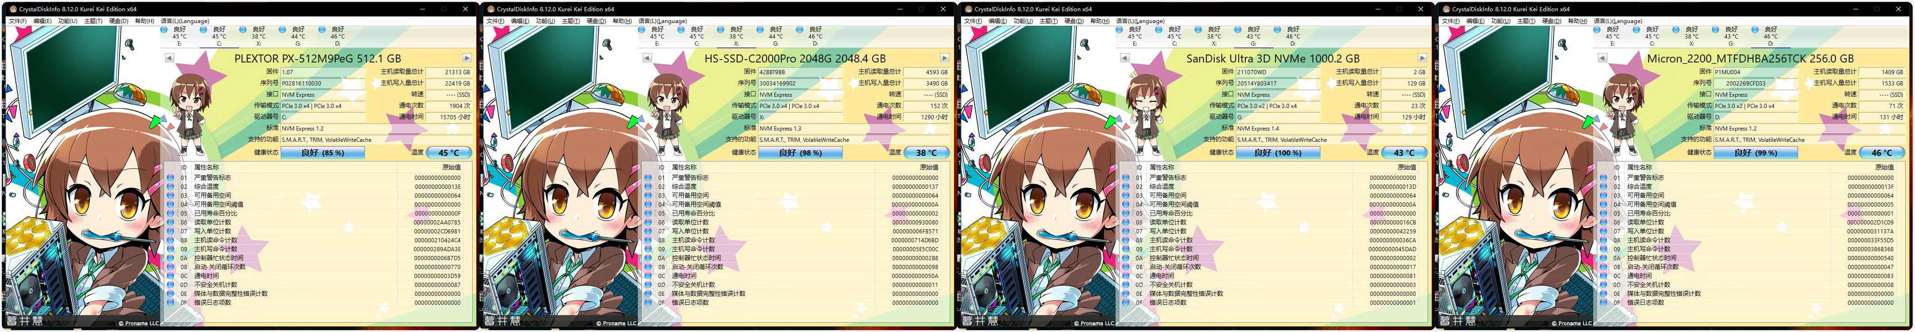Click status icon for row 0E in Micron window
1915x332 pixels.
[x=1603, y=293]
